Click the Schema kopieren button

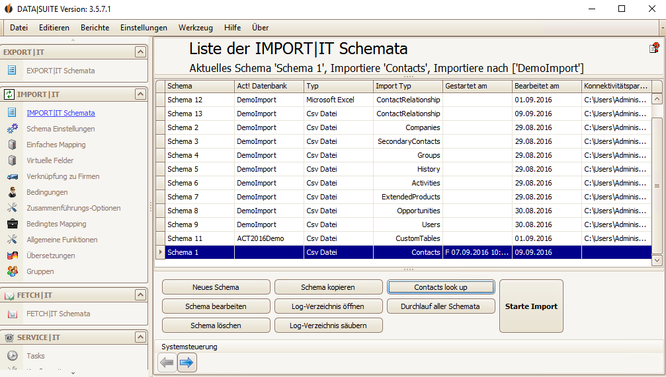click(x=328, y=287)
